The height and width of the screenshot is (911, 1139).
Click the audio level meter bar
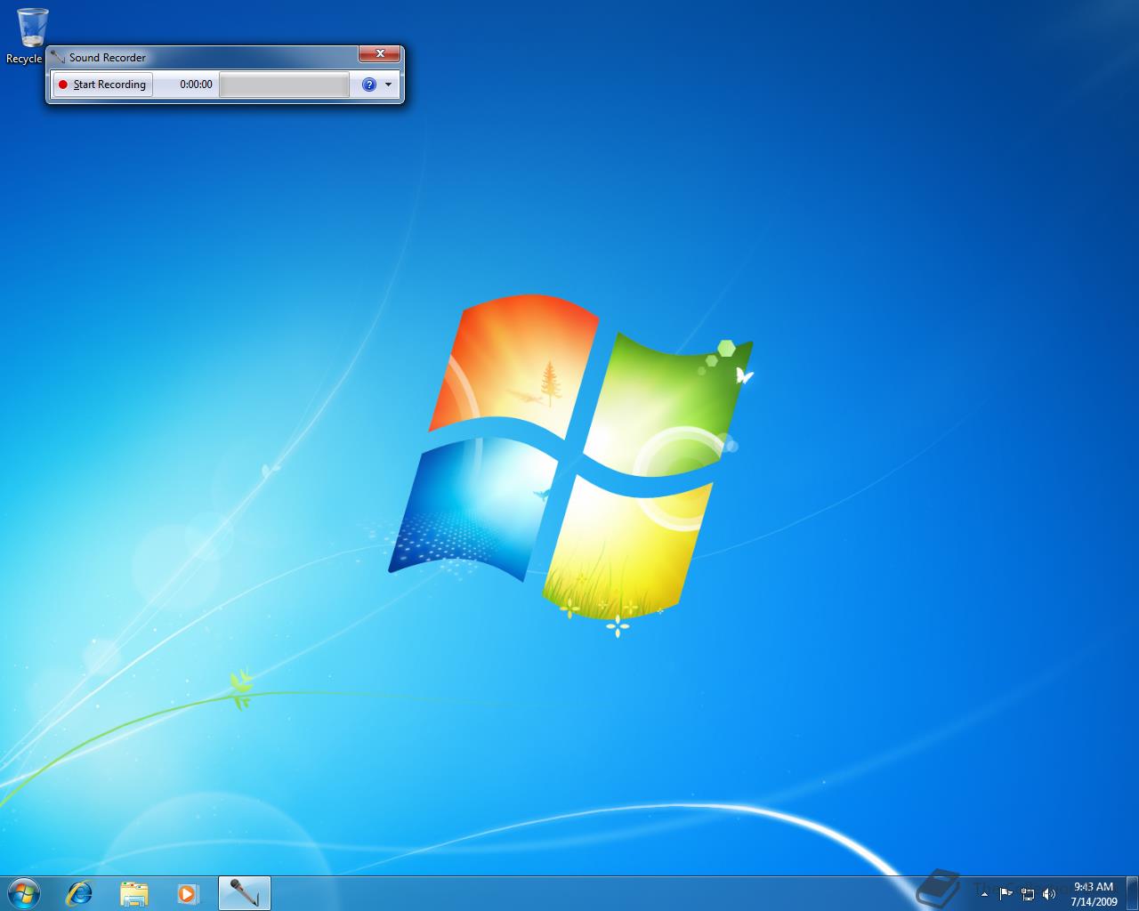click(x=284, y=85)
